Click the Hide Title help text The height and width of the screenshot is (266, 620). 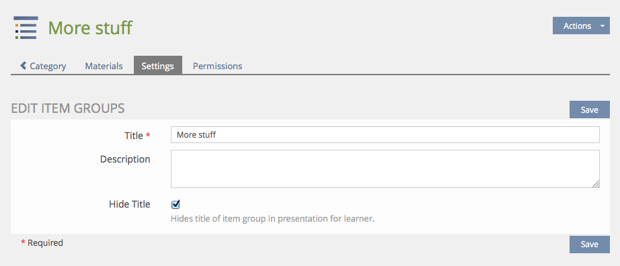point(272,218)
